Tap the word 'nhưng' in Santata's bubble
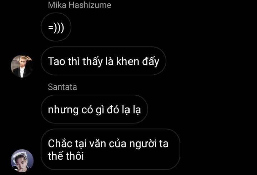 pyautogui.click(x=63, y=110)
